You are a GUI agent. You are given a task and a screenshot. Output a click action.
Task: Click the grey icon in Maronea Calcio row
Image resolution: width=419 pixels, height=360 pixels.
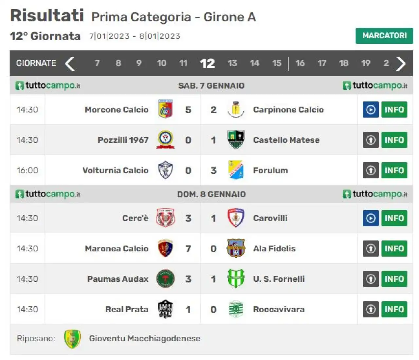pyautogui.click(x=371, y=249)
